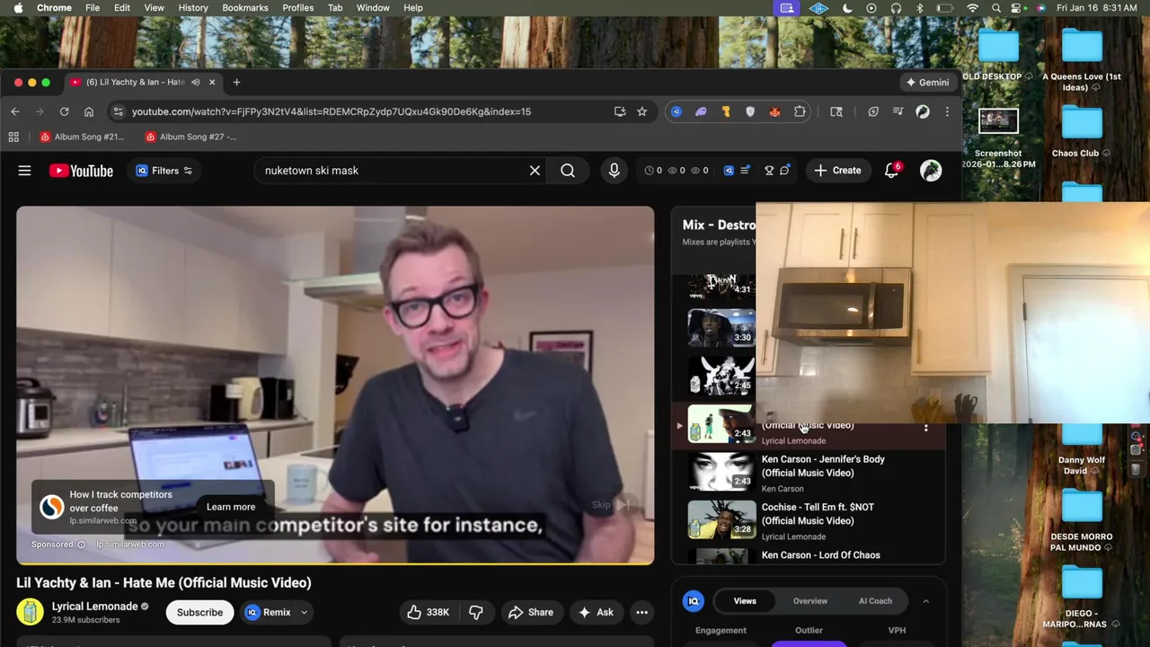The image size is (1150, 647).
Task: Click the dislike thumbs-down button
Action: [476, 612]
